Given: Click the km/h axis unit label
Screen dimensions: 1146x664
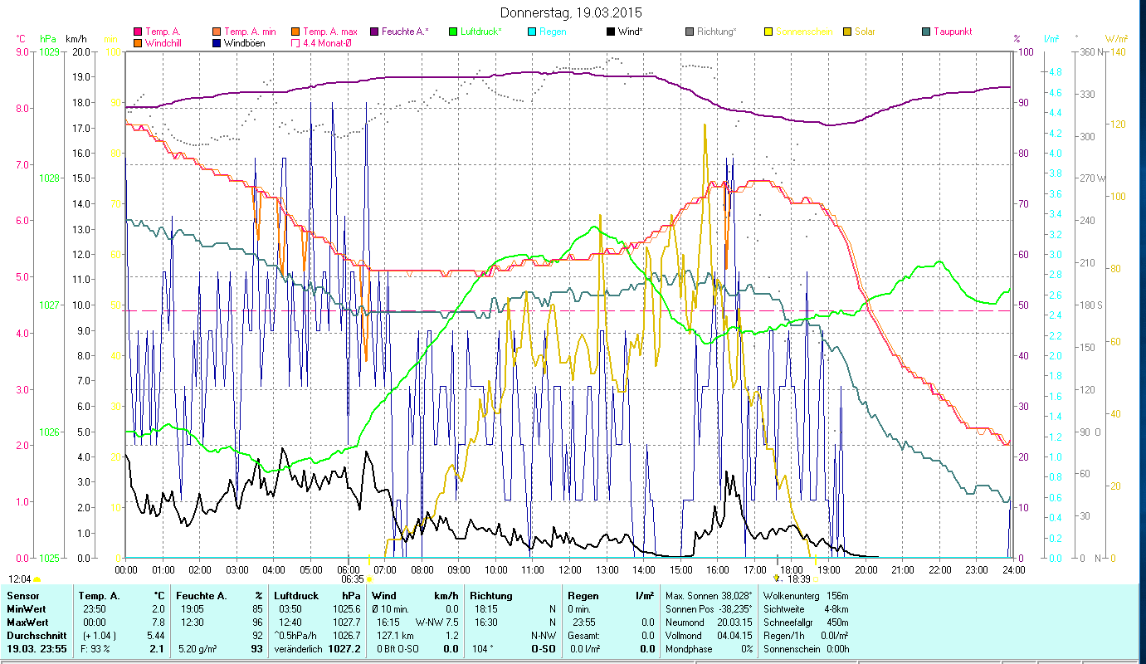Looking at the screenshot, I should point(76,39).
